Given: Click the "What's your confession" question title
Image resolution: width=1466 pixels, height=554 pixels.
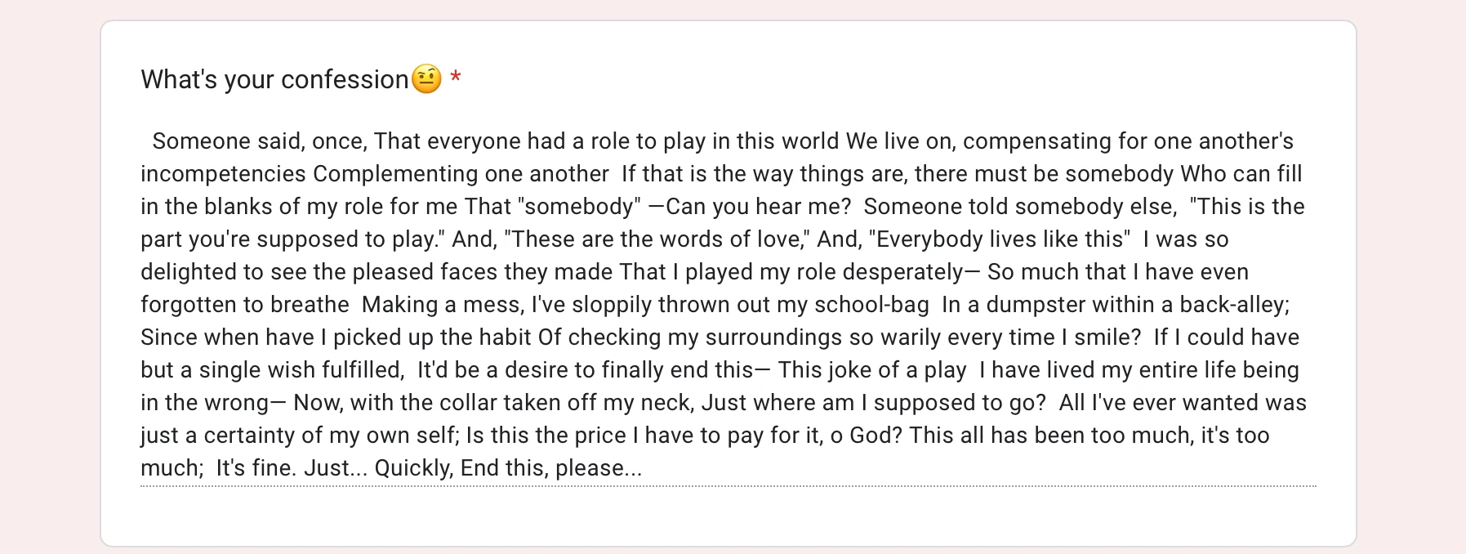Looking at the screenshot, I should click(274, 79).
